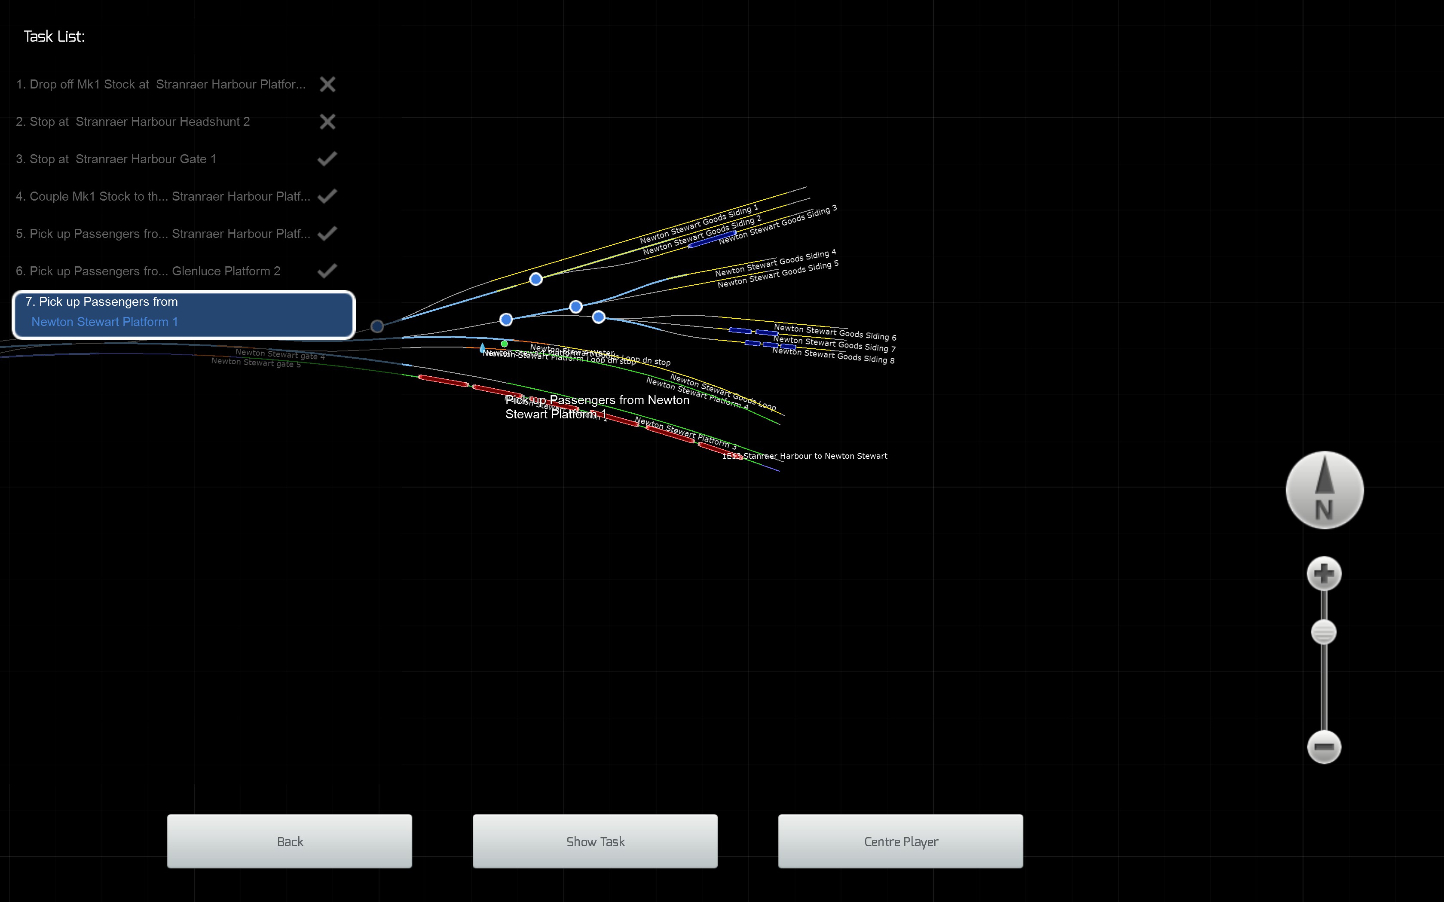Select task 4 Couple Mk1 Stock

click(163, 196)
